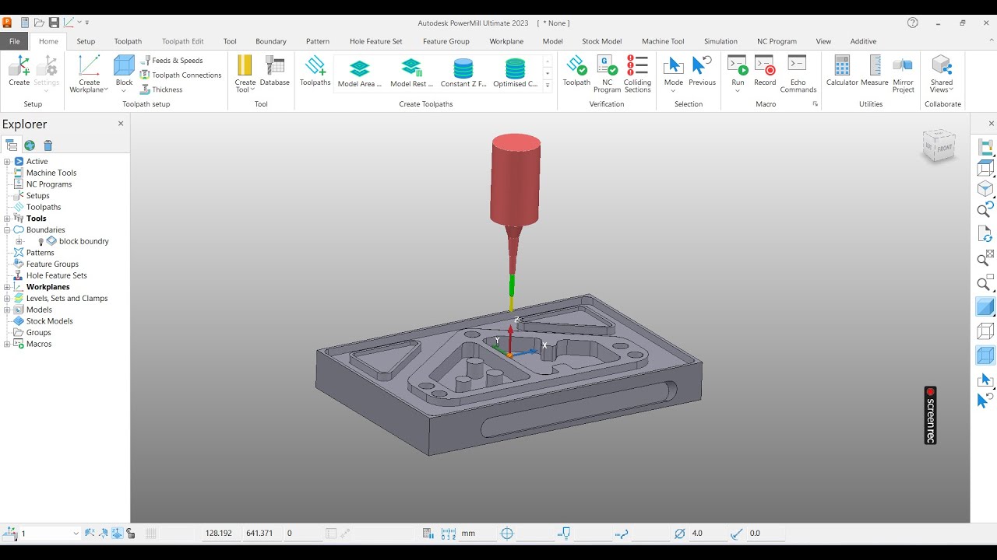Toggle Echo Commands

(x=798, y=74)
